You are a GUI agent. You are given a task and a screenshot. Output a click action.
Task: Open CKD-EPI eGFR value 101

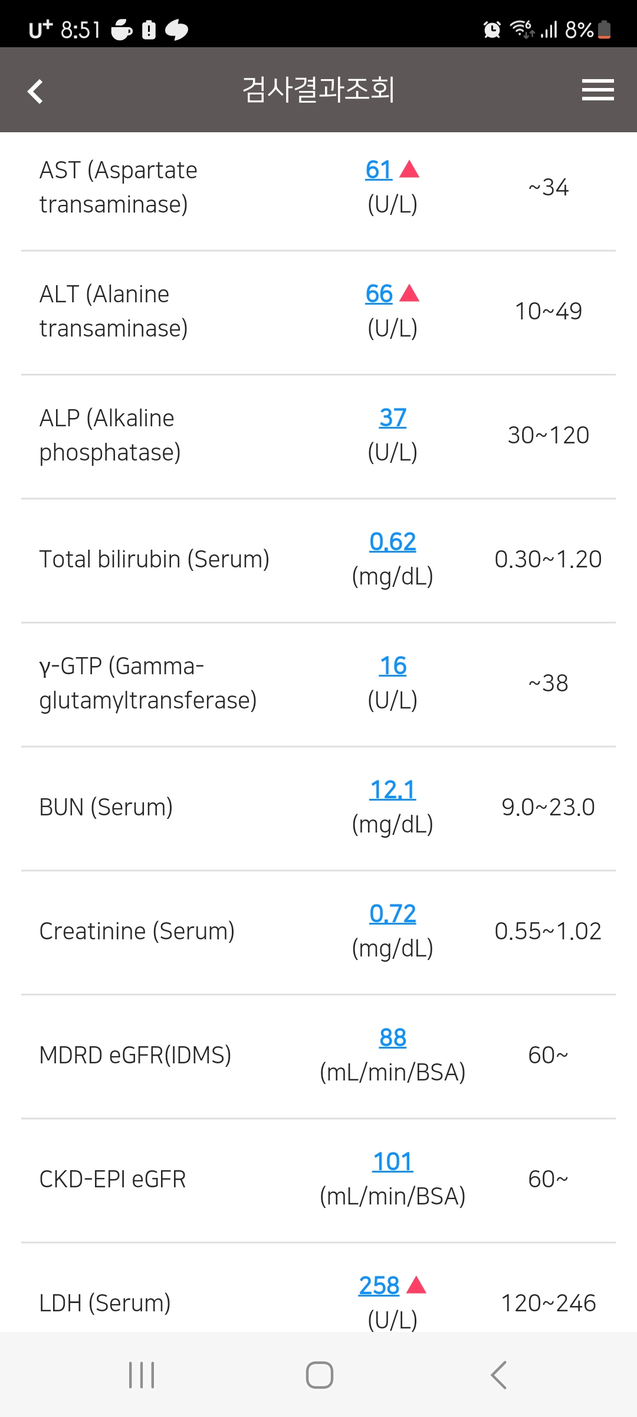(x=393, y=1162)
